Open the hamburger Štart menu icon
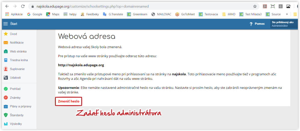The image size is (300, 131). [x=6, y=24]
